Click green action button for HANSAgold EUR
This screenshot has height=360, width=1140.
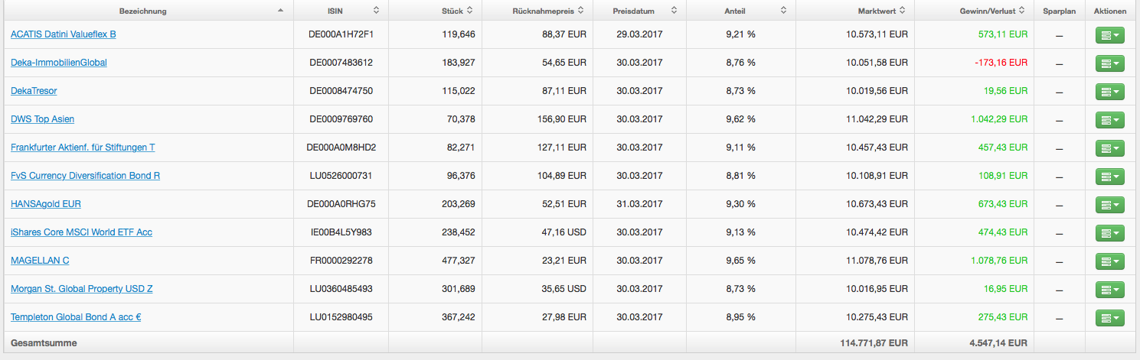[x=1109, y=205]
